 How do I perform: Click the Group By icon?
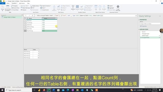point(3,8)
